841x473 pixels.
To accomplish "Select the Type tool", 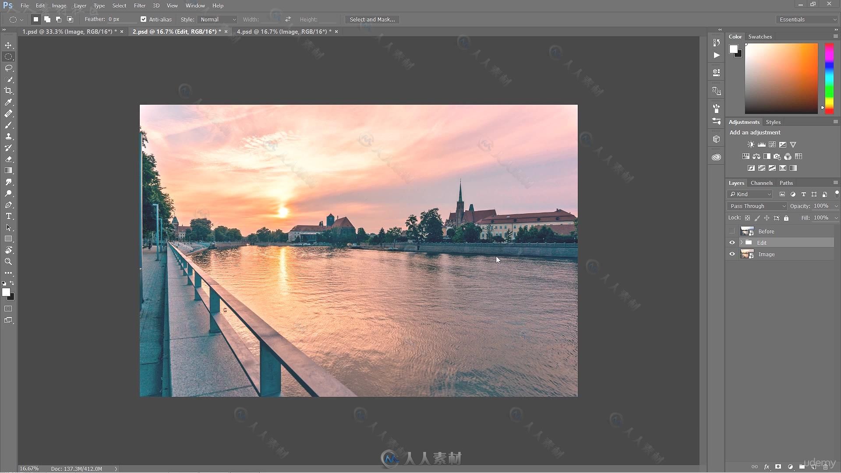I will click(x=9, y=216).
